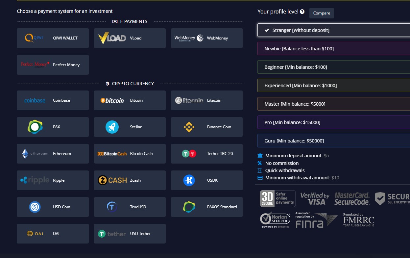410x258 pixels.
Task: Choose the TrueUSD icon
Action: [x=112, y=207]
